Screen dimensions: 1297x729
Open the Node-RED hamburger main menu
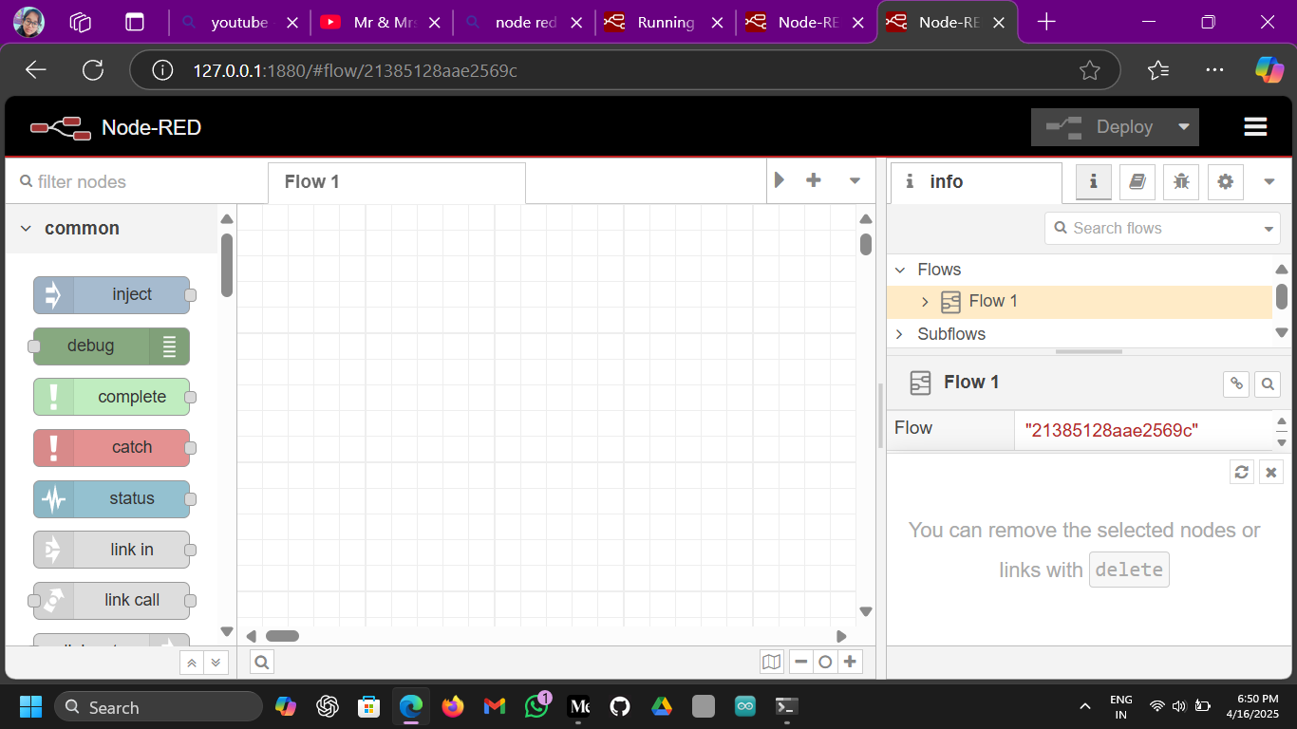point(1255,127)
